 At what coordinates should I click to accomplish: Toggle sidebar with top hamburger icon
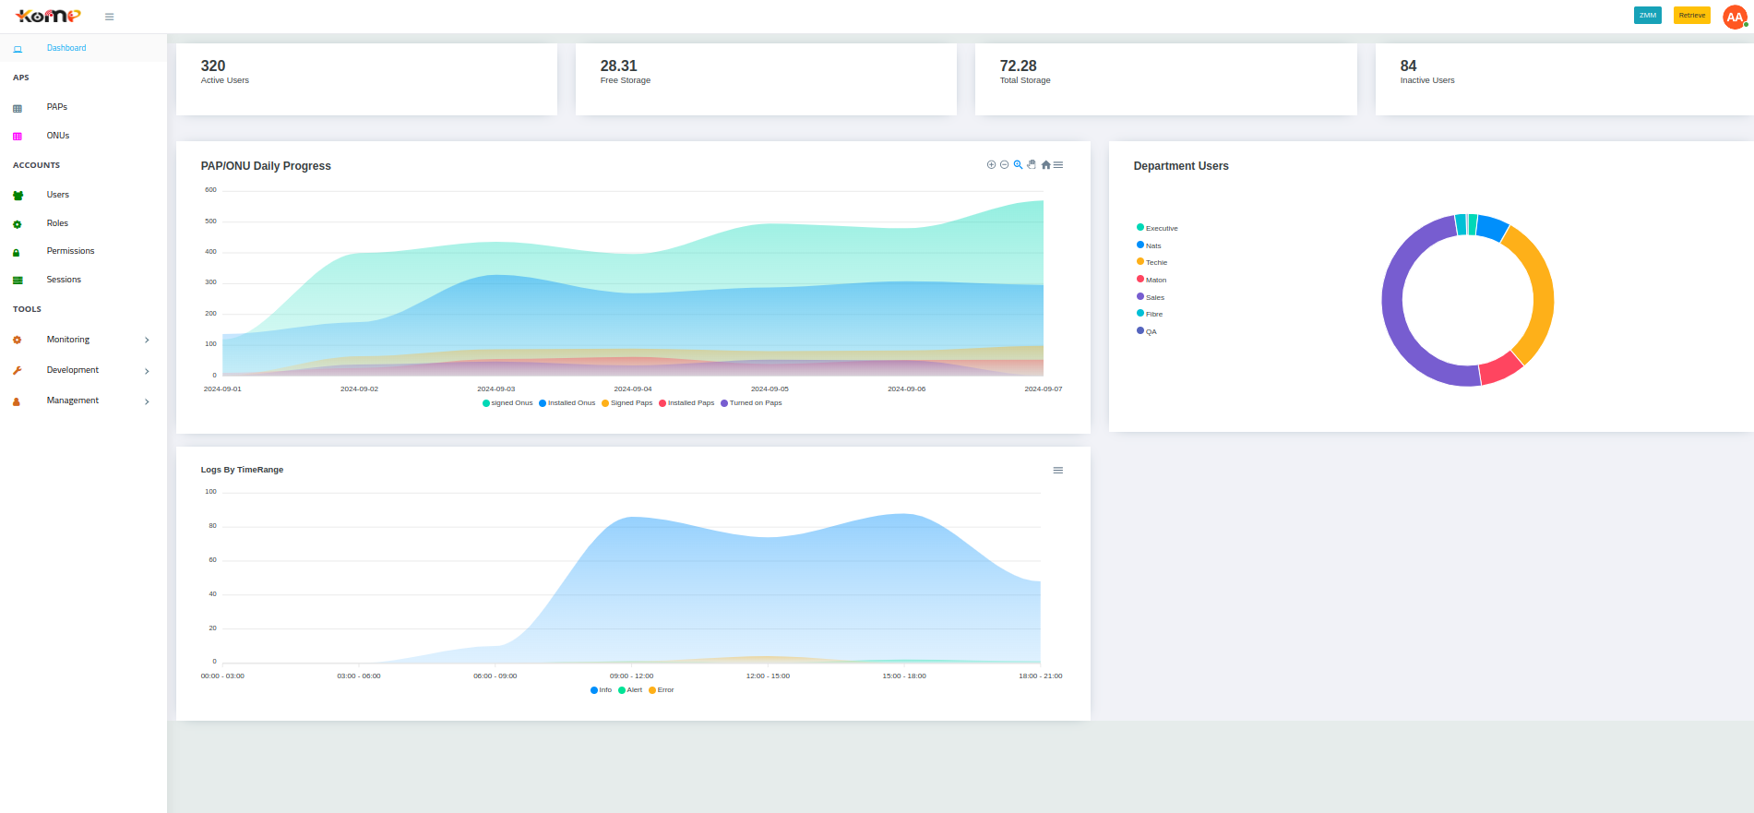coord(109,17)
